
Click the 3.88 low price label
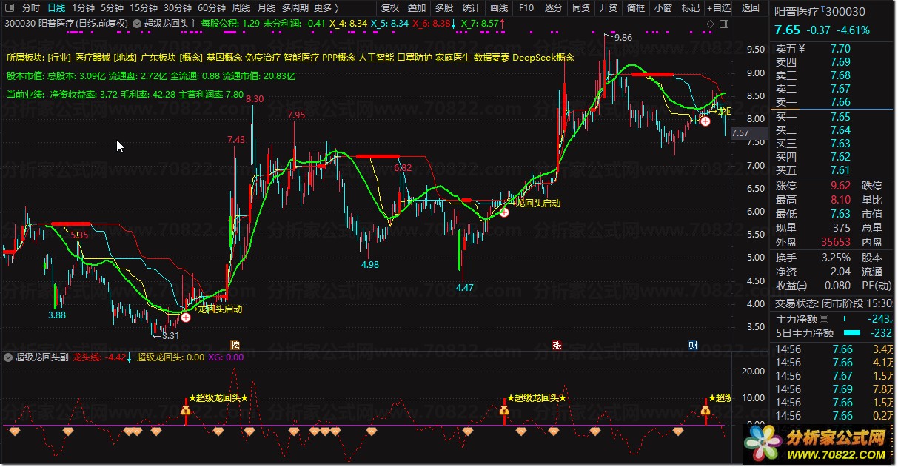pyautogui.click(x=56, y=315)
